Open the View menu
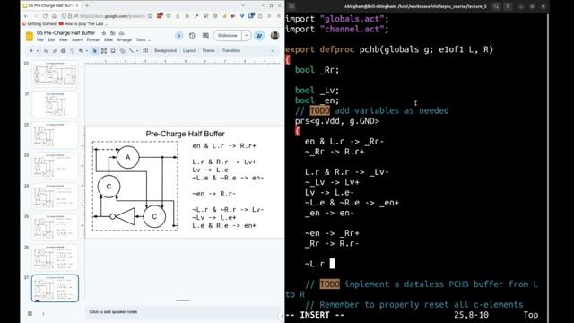Screen dimensions: 574x323 pos(64,39)
